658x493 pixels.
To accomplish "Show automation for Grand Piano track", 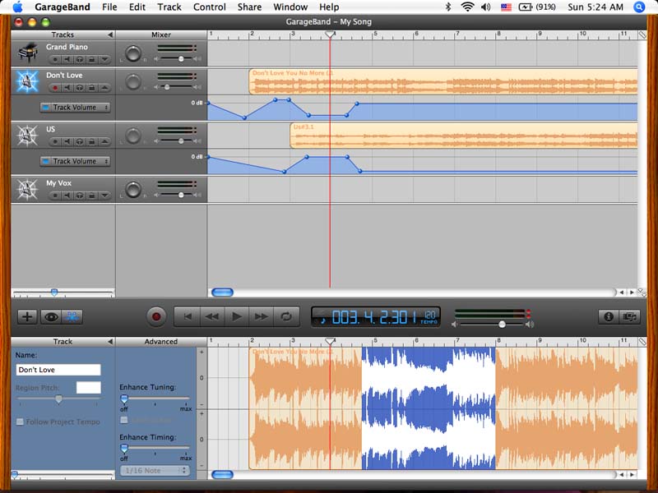I will pyautogui.click(x=104, y=59).
